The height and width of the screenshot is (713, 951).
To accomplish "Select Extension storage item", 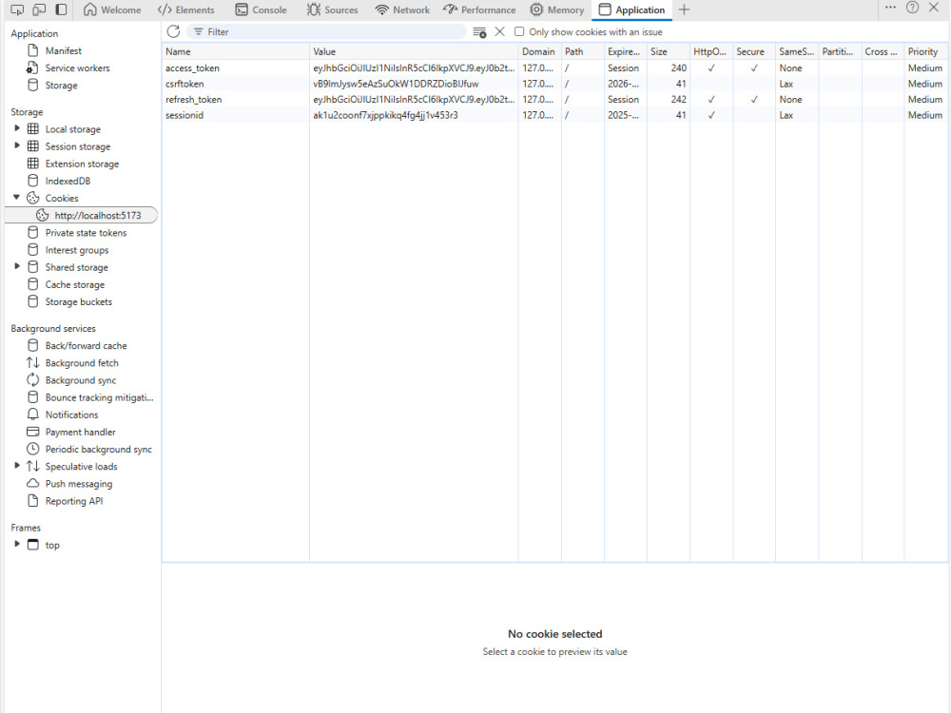I will point(82,164).
